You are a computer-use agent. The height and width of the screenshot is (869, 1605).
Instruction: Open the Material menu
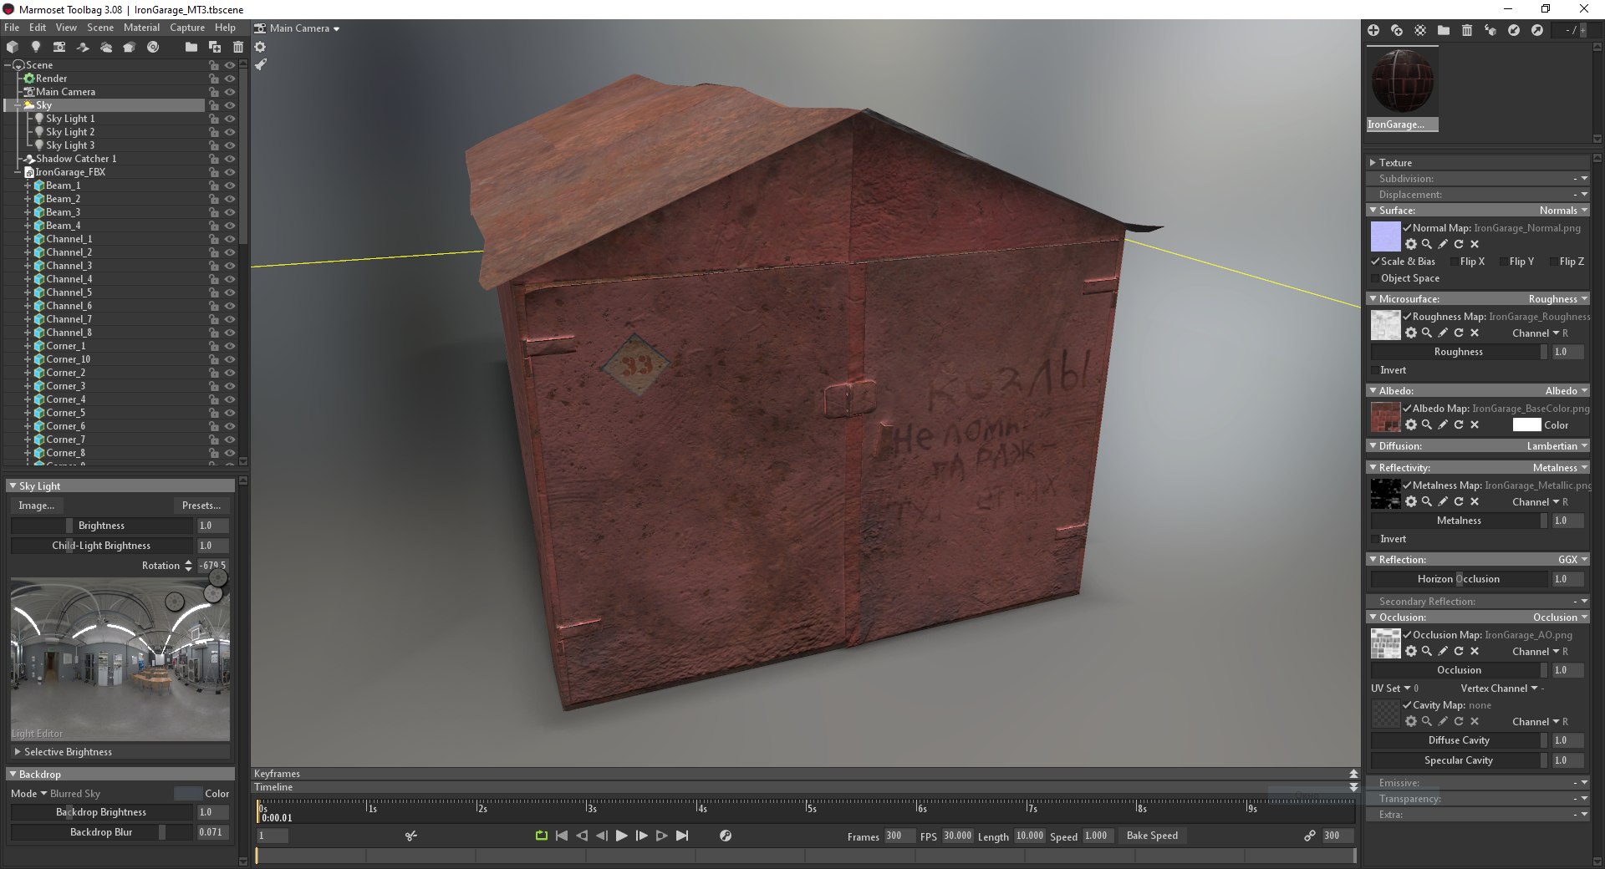coord(141,28)
